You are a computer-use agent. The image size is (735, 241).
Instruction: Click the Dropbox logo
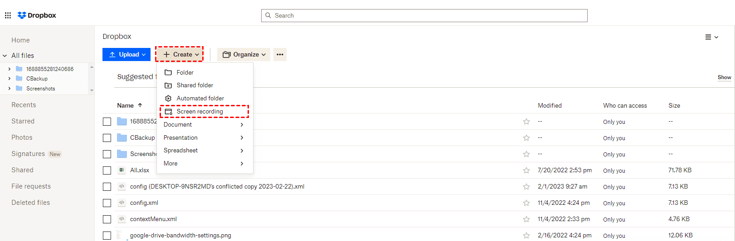(x=37, y=15)
